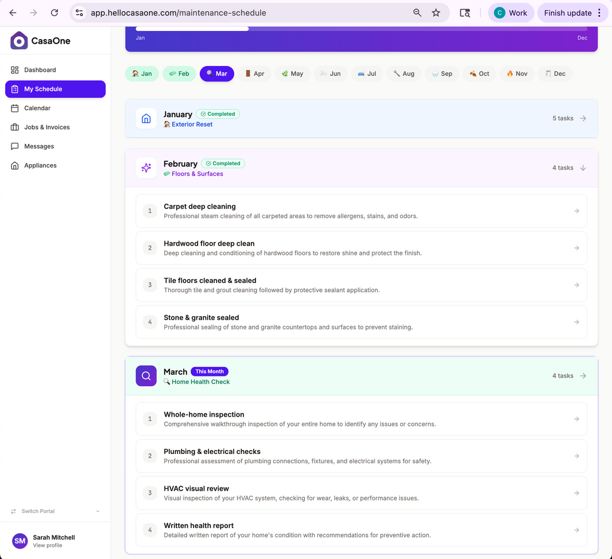Reload the page in the browser
Image resolution: width=612 pixels, height=559 pixels.
pyautogui.click(x=54, y=13)
